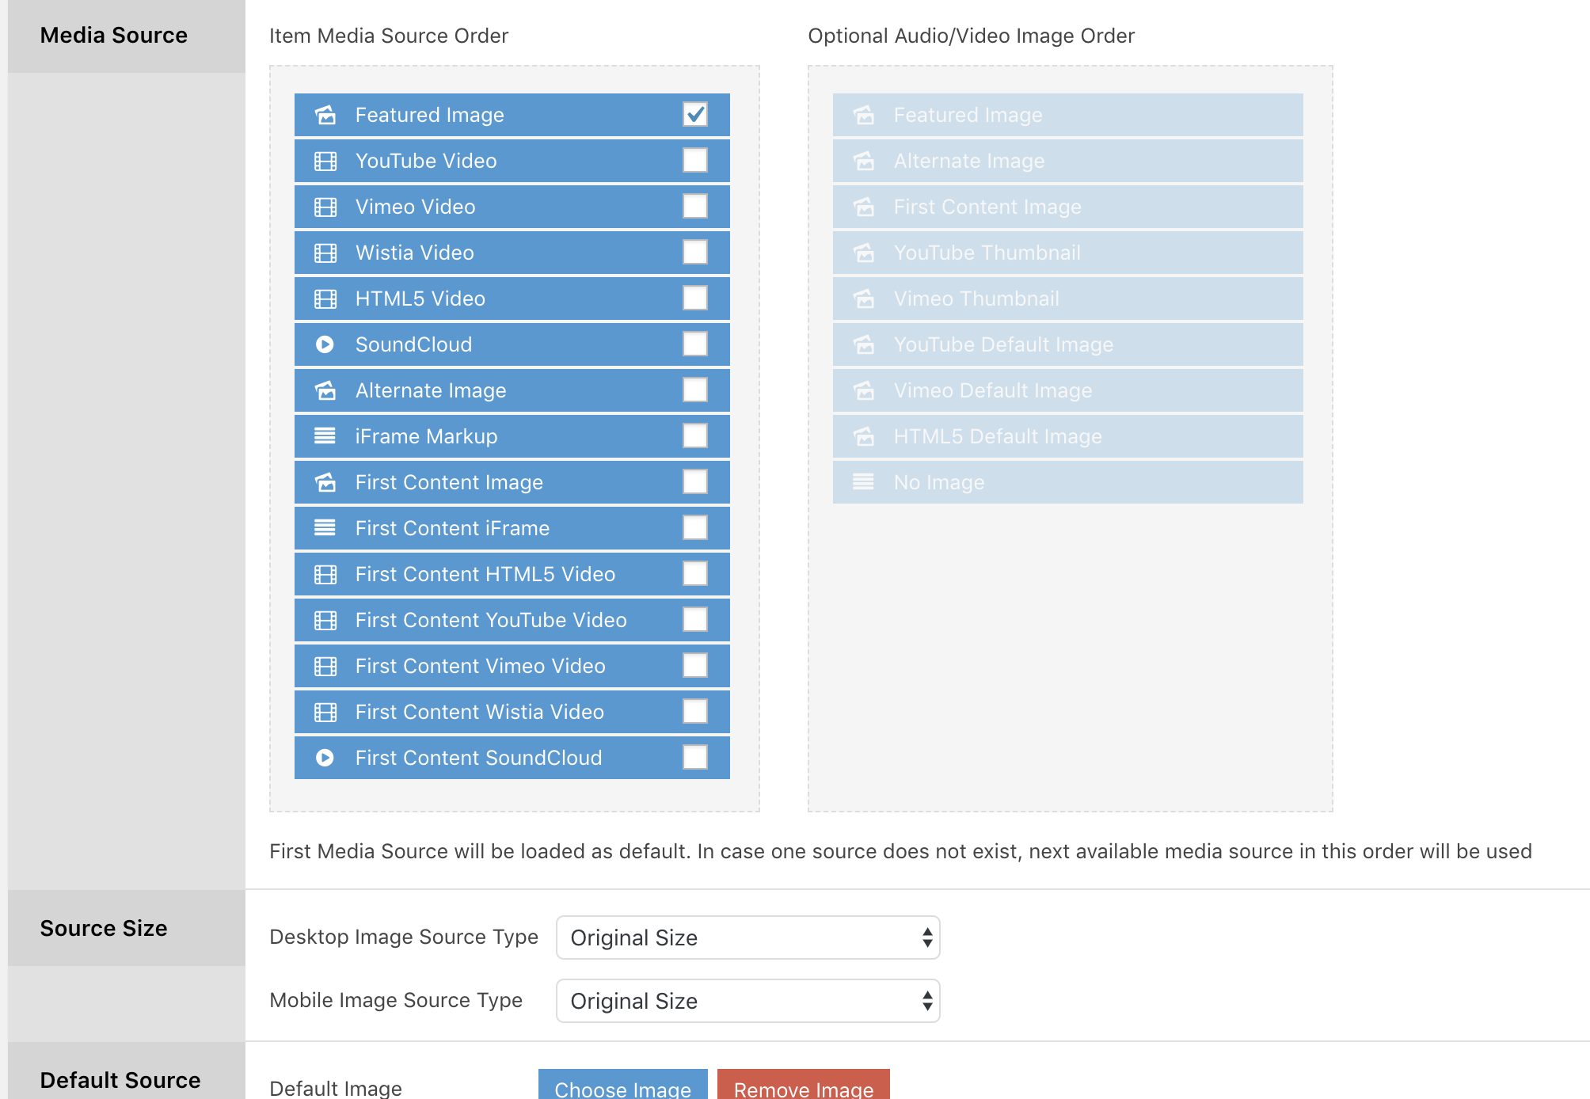Click the HTML5 Video film icon
The image size is (1590, 1099).
pos(325,299)
